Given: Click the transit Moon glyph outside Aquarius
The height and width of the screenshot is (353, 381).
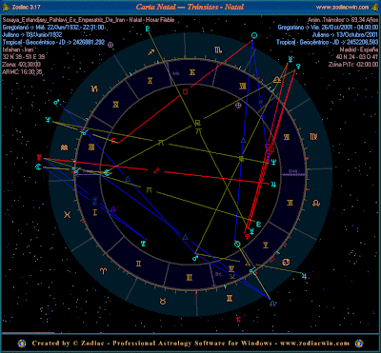Looking at the screenshot, I should 38,167.
